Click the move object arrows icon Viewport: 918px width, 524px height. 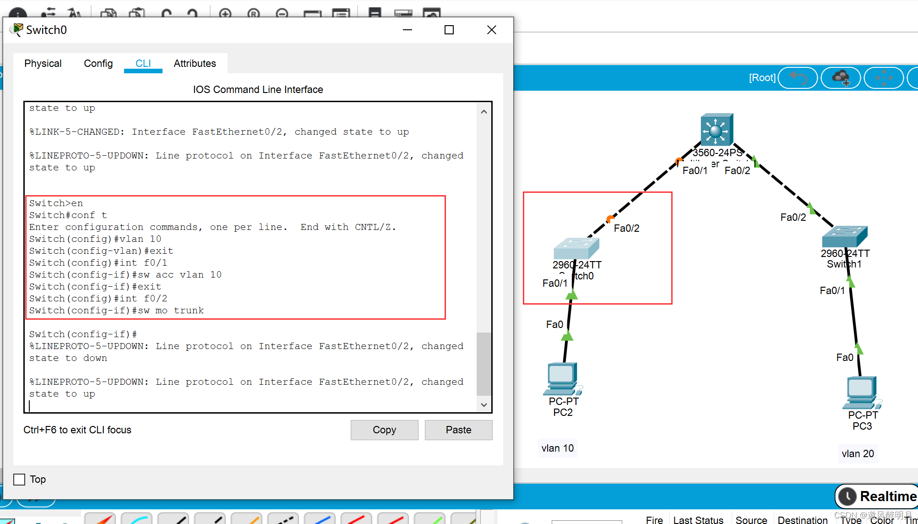884,77
